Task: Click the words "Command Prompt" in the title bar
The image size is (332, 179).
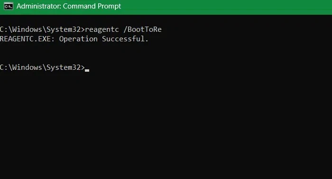Action: coord(92,6)
